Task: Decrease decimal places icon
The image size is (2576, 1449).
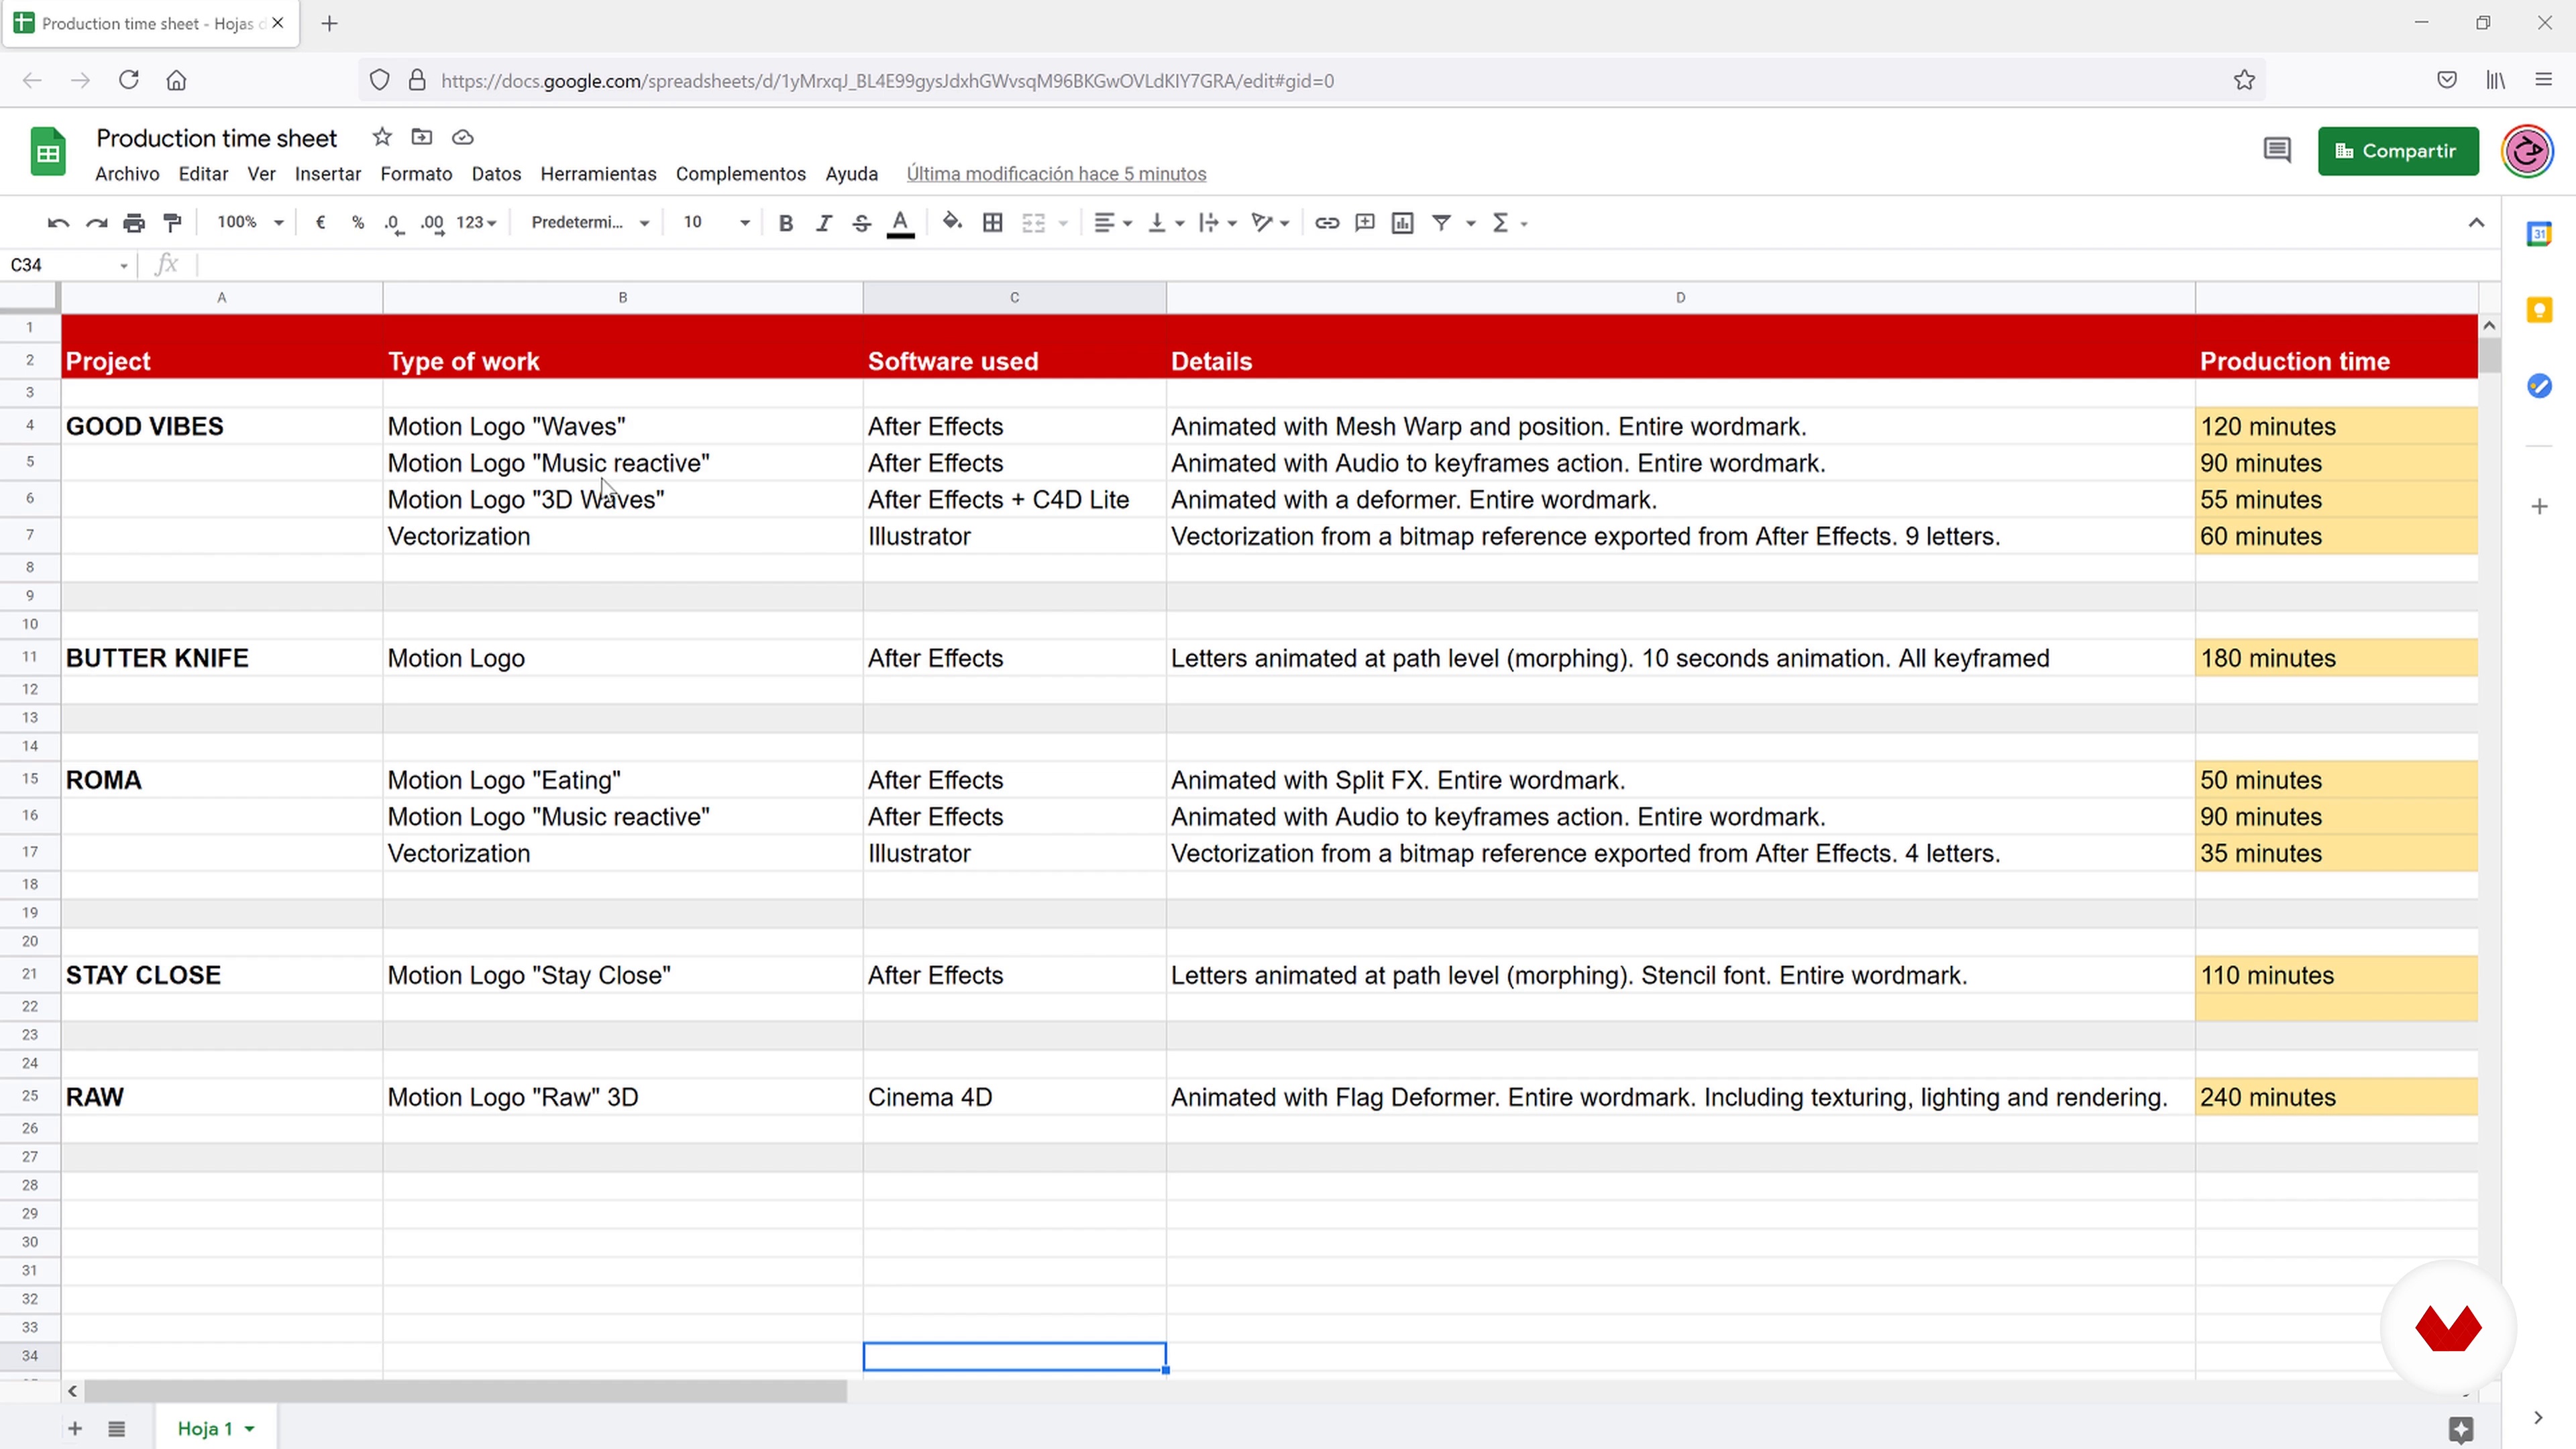Action: [394, 223]
